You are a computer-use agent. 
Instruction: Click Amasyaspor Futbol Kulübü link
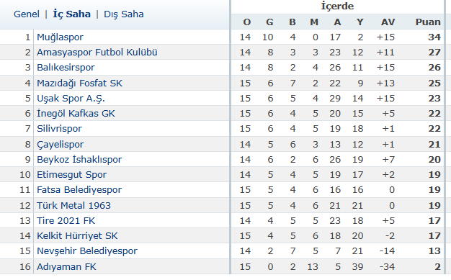(97, 53)
